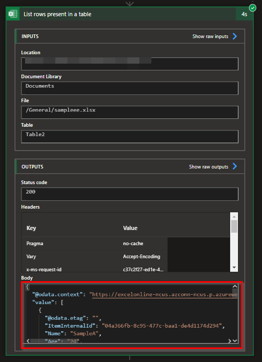Image resolution: width=262 pixels, height=362 pixels.
Task: Click the Body left scroll chevron
Action: [28, 341]
